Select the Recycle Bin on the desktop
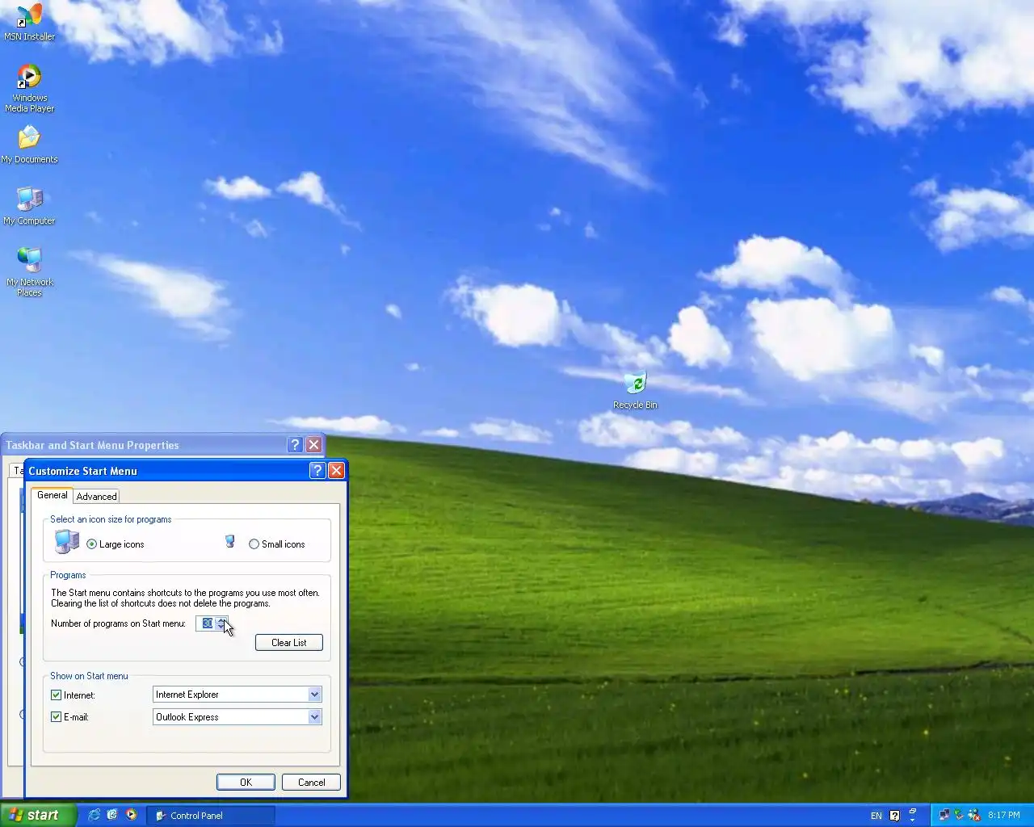Viewport: 1034px width, 827px height. (x=635, y=390)
